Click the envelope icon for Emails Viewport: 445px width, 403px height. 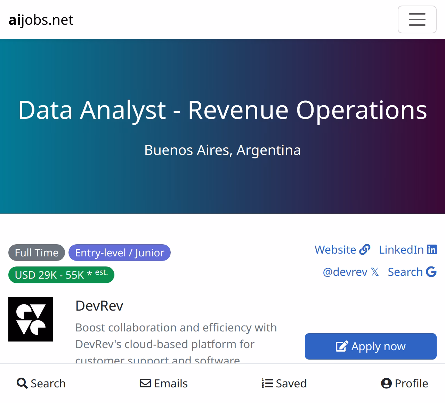(x=145, y=383)
